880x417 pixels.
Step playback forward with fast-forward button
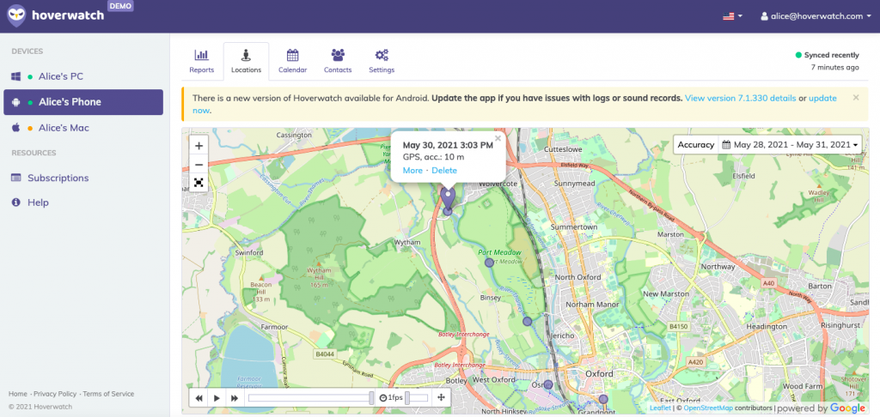pyautogui.click(x=235, y=398)
